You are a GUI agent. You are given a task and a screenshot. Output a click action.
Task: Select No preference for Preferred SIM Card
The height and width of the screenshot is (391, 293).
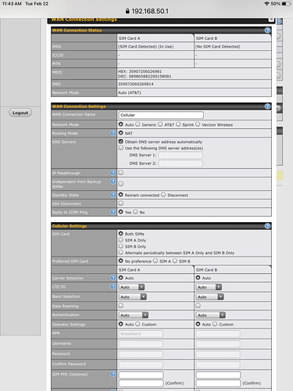click(x=121, y=260)
